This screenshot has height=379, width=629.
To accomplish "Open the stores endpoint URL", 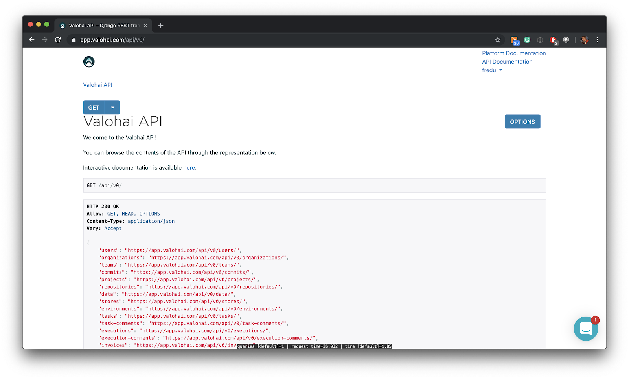I will (186, 302).
